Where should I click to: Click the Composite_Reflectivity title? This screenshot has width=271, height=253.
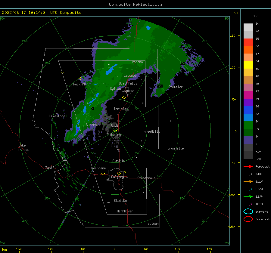coord(135,5)
